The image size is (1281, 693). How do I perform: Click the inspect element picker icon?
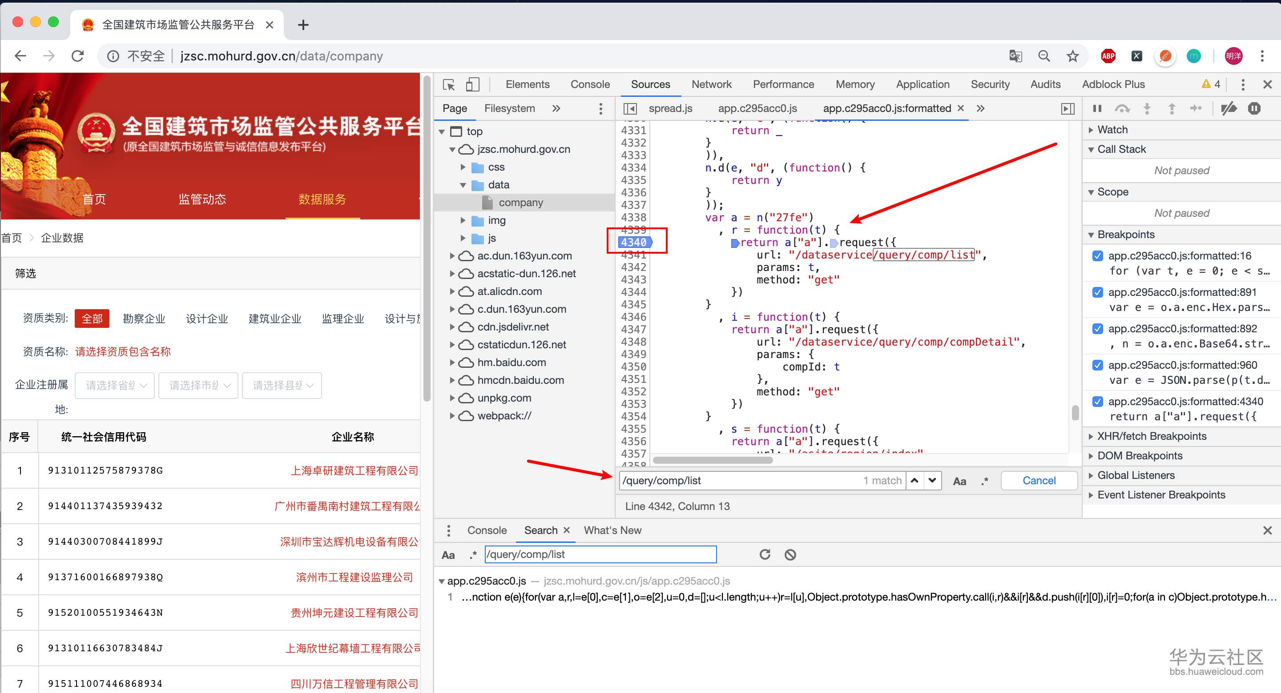(448, 84)
